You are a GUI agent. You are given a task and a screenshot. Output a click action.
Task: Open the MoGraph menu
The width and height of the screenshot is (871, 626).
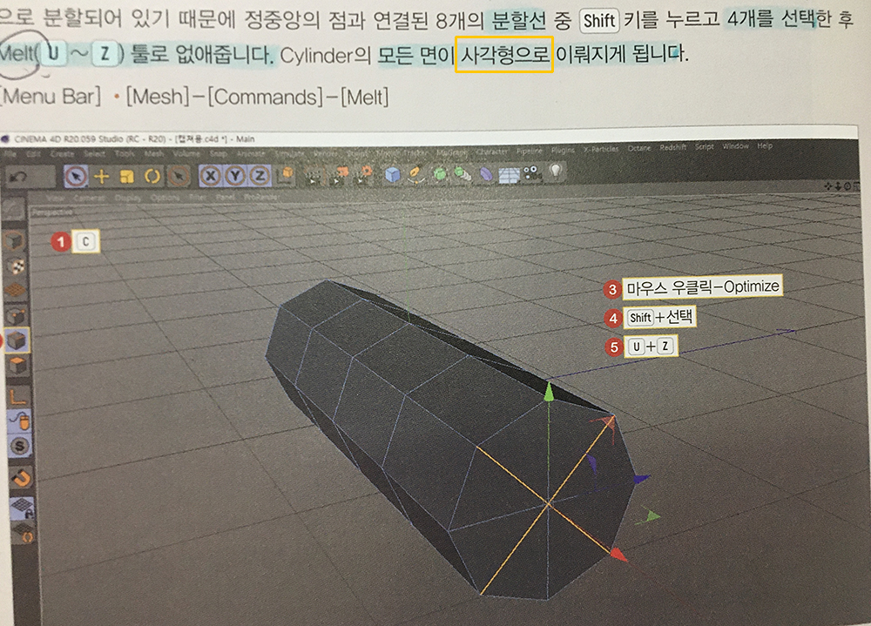(x=451, y=151)
